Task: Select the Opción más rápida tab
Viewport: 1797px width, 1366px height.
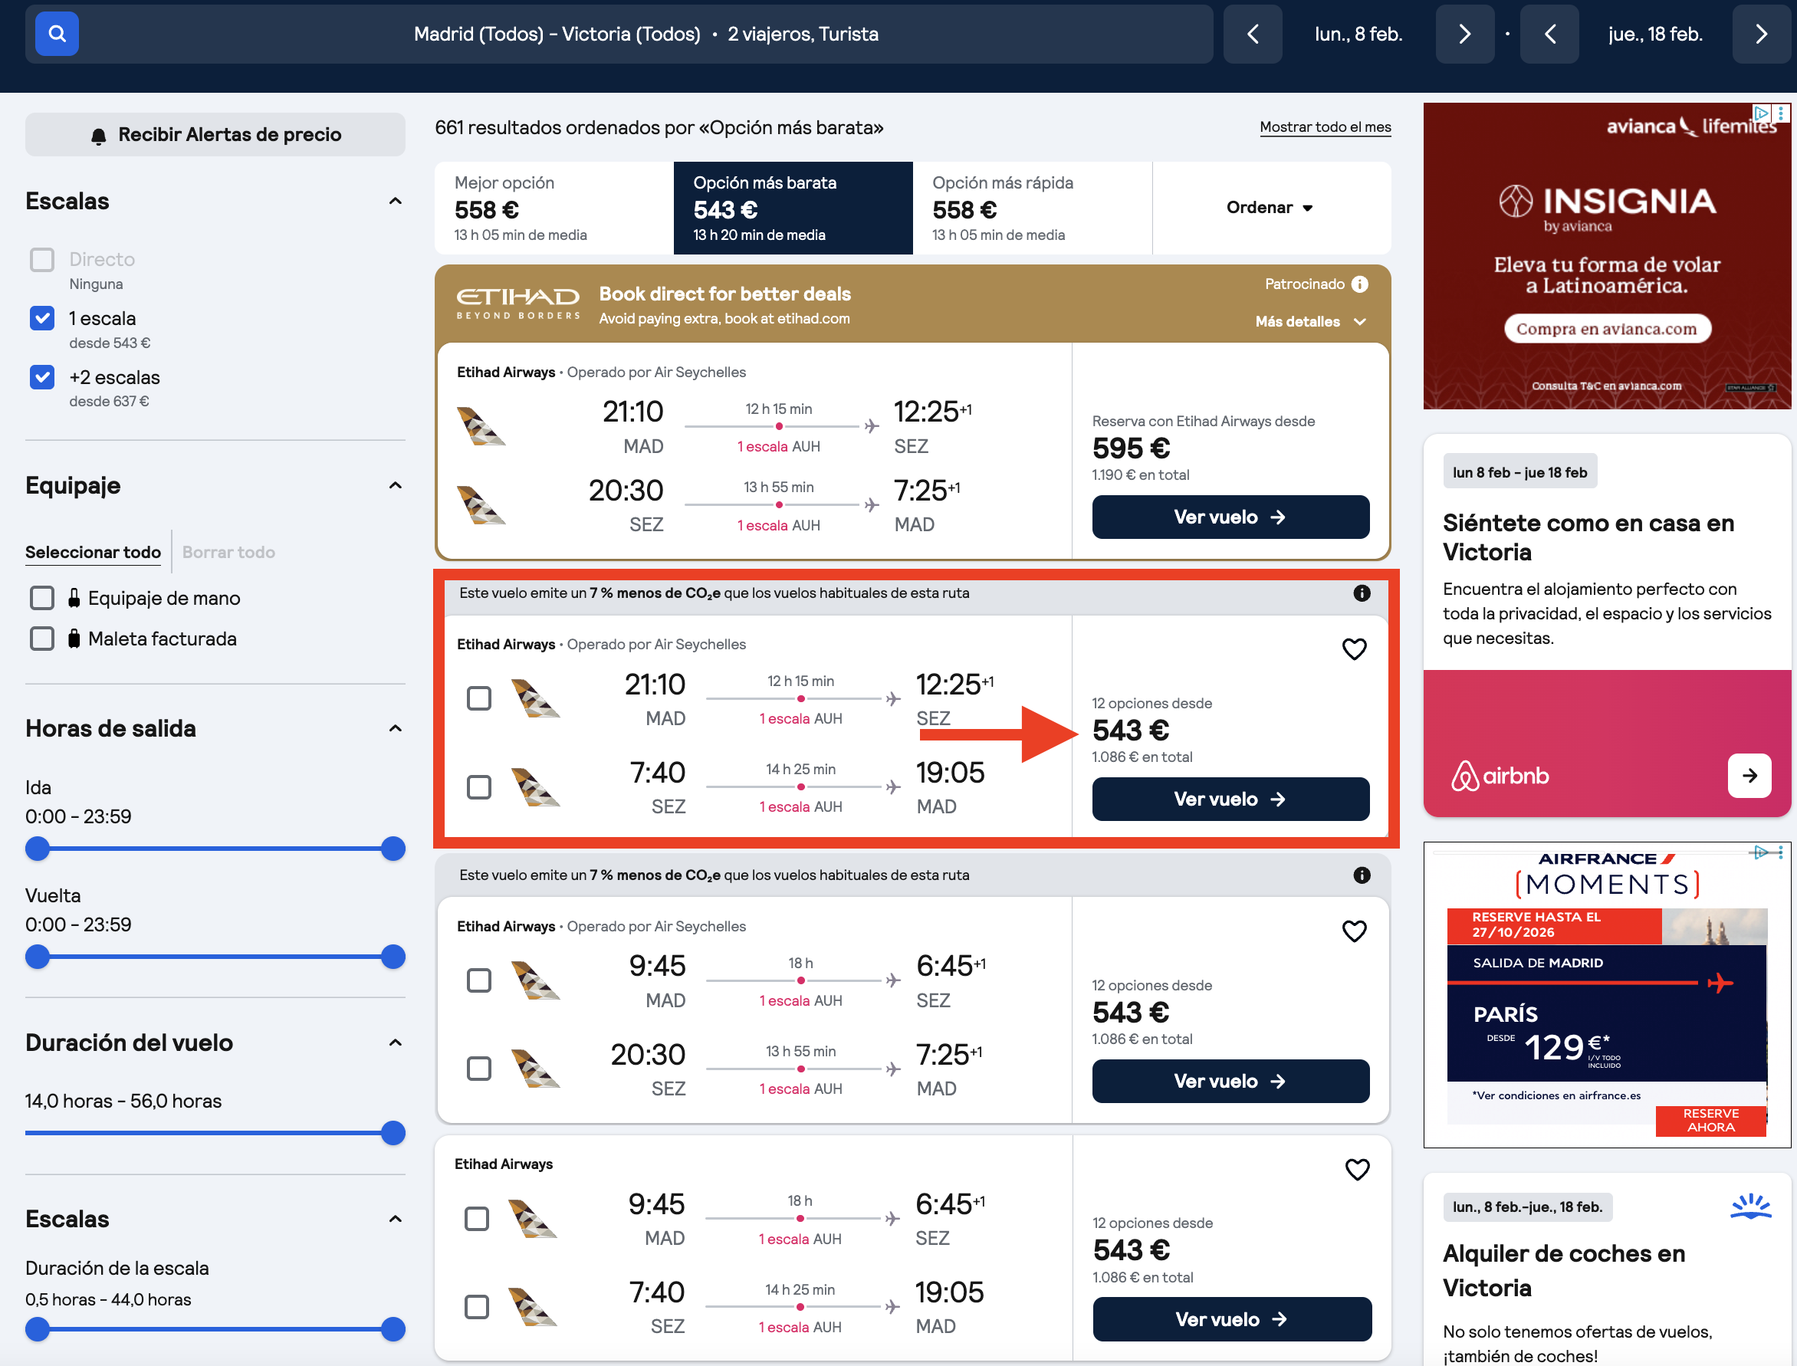Action: pyautogui.click(x=1033, y=207)
